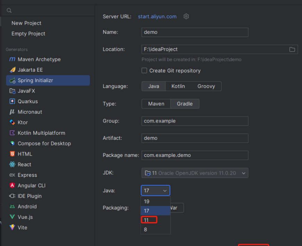
Task: Focus the Package name field
Action: pos(195,155)
